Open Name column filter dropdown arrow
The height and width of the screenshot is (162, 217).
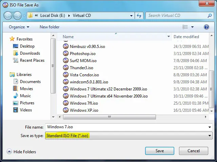click(169, 37)
